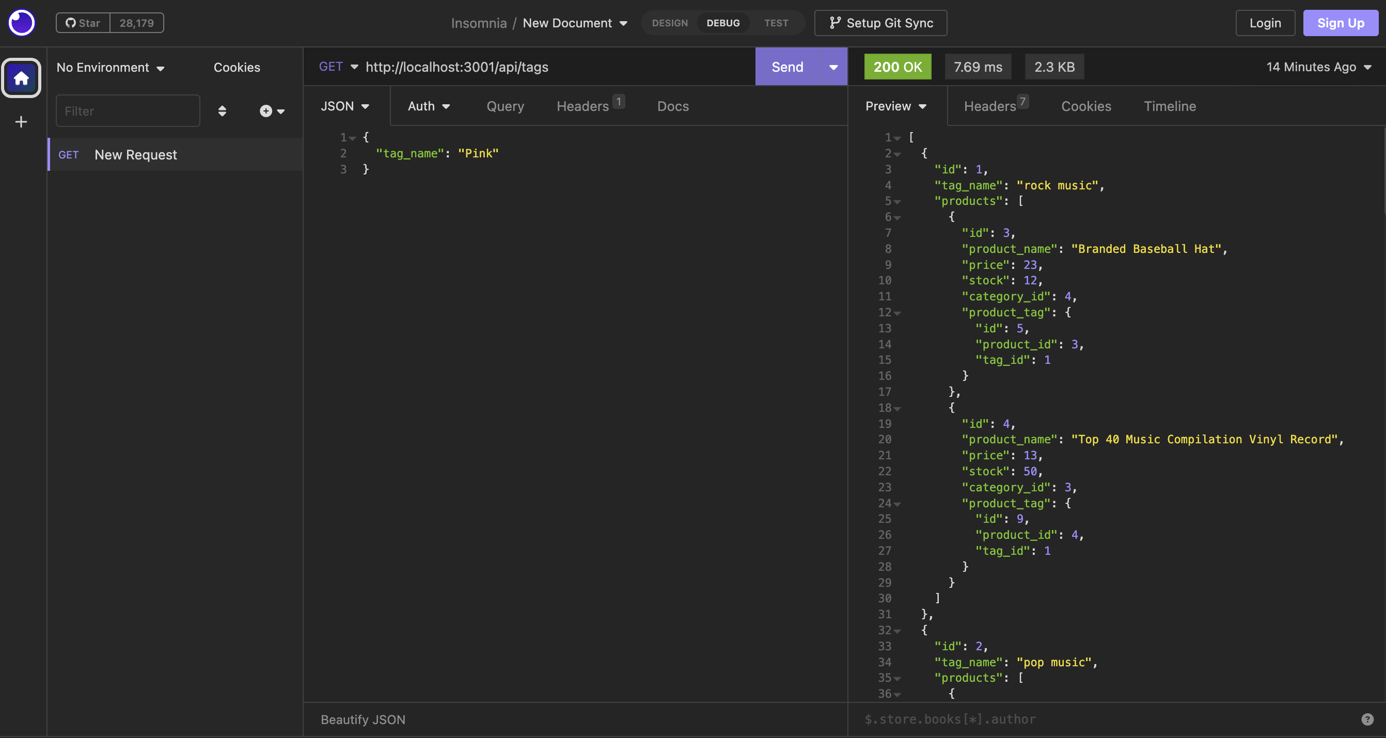Click the create-request plus icon beside the filter
This screenshot has width=1386, height=738.
click(266, 111)
